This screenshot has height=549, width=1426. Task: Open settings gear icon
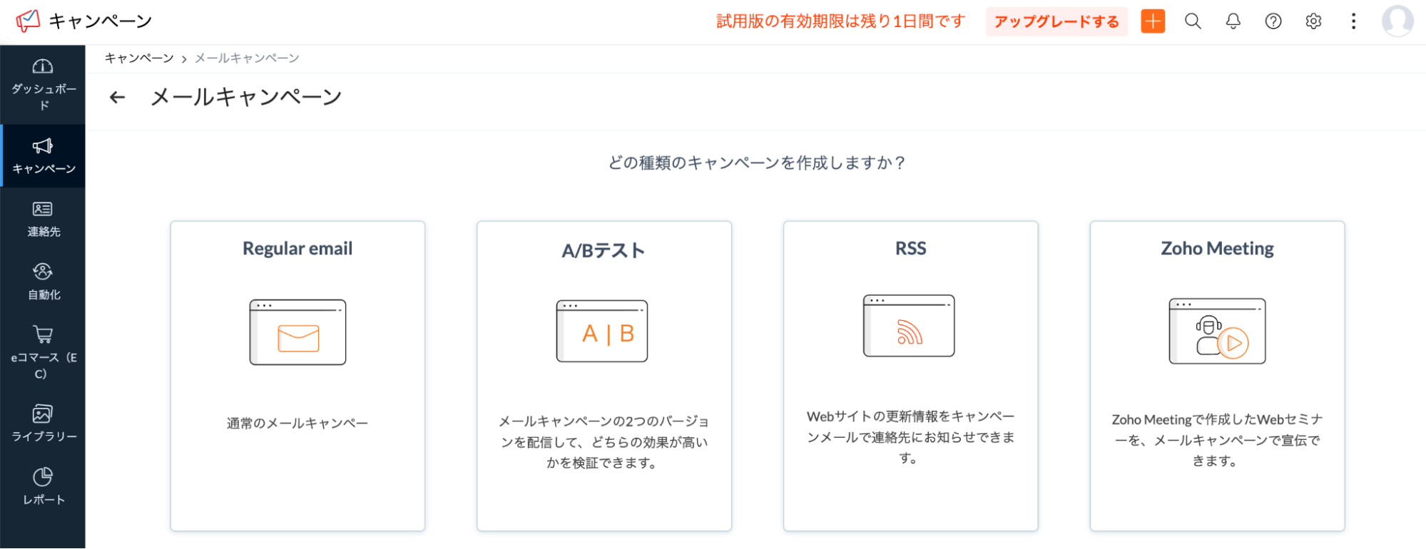pyautogui.click(x=1313, y=21)
